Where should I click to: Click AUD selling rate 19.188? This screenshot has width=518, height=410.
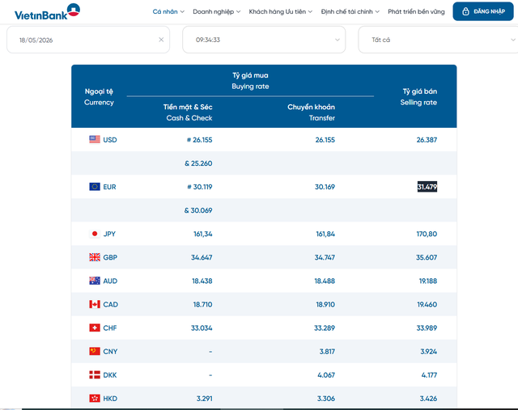(x=428, y=281)
